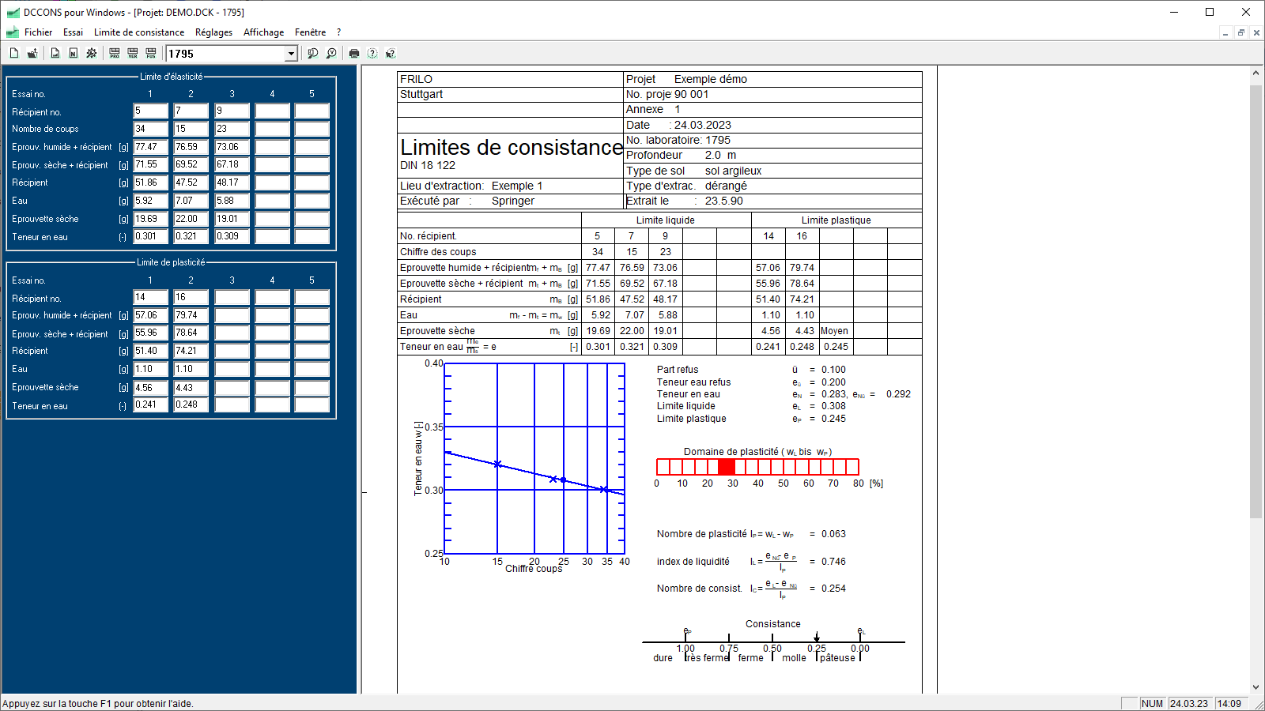Open the ? help menu
The image size is (1265, 711).
point(339,32)
